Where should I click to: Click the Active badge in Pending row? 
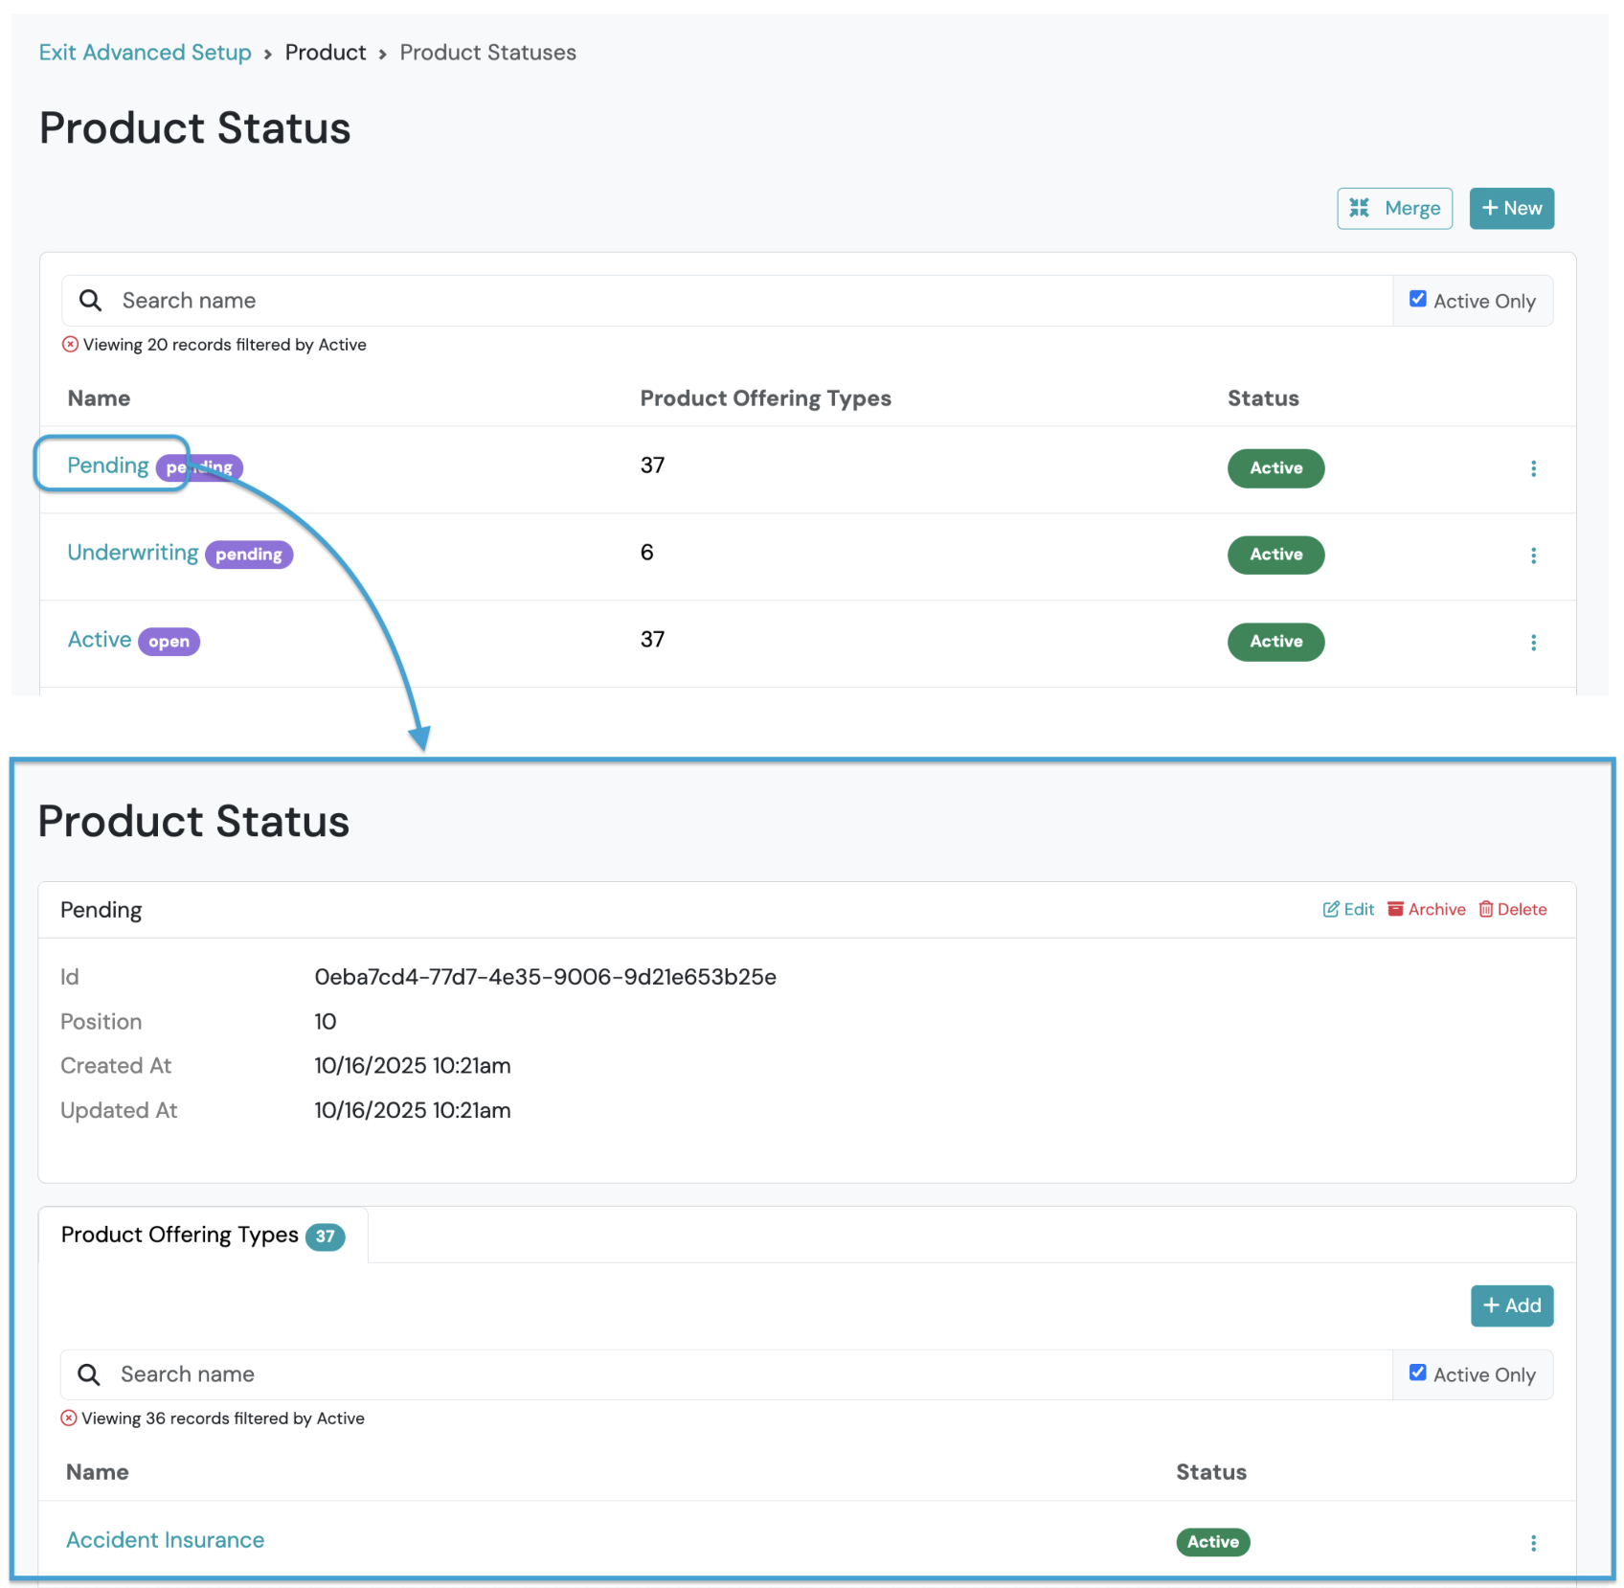[x=1276, y=468]
